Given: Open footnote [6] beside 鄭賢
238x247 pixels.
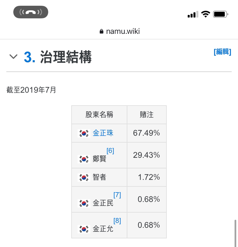Looking at the screenshot, I should 110,151.
